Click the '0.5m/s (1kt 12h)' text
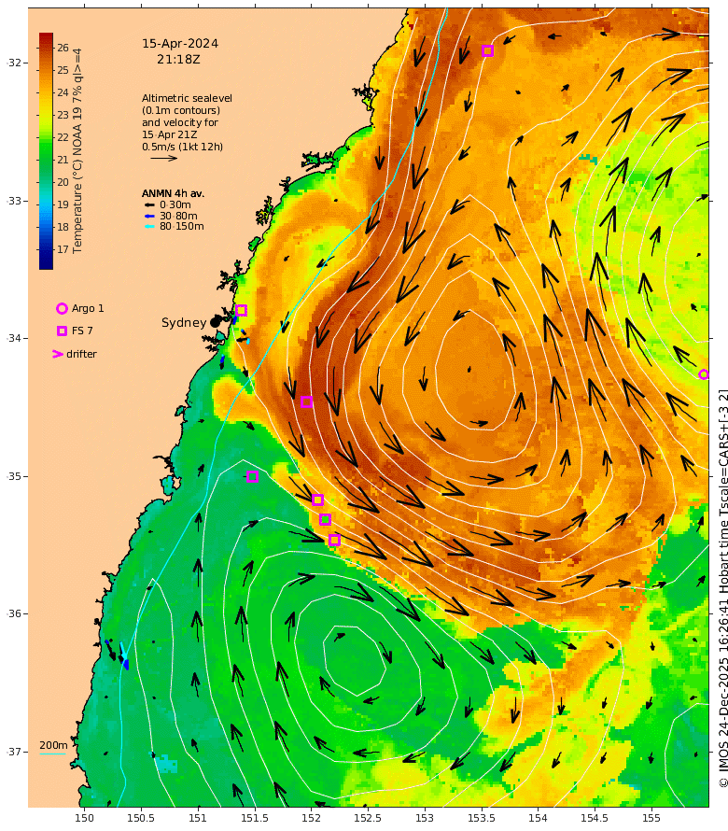The height and width of the screenshot is (831, 728). click(x=182, y=147)
